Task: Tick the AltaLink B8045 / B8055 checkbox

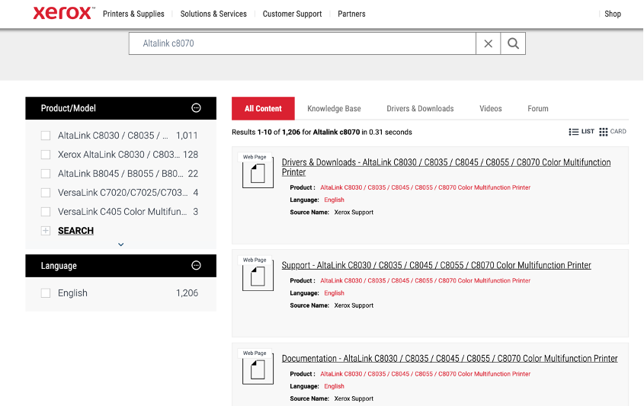Action: click(46, 174)
